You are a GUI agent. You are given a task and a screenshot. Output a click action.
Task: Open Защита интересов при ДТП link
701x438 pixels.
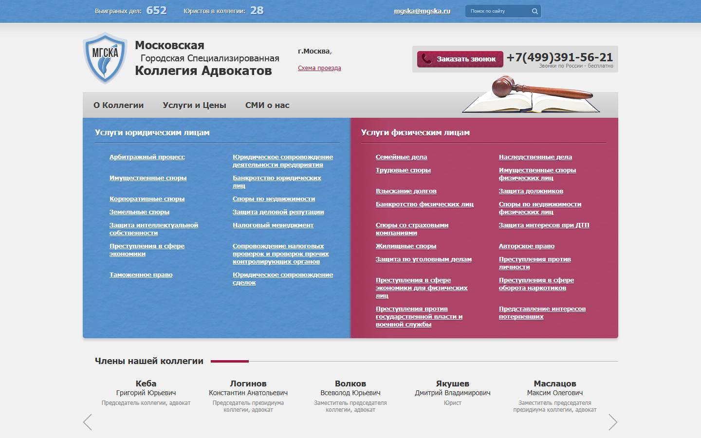click(544, 225)
